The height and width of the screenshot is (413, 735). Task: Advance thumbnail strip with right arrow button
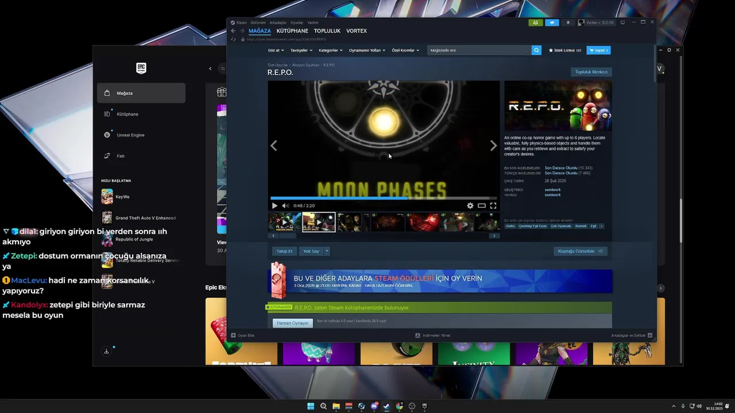494,236
